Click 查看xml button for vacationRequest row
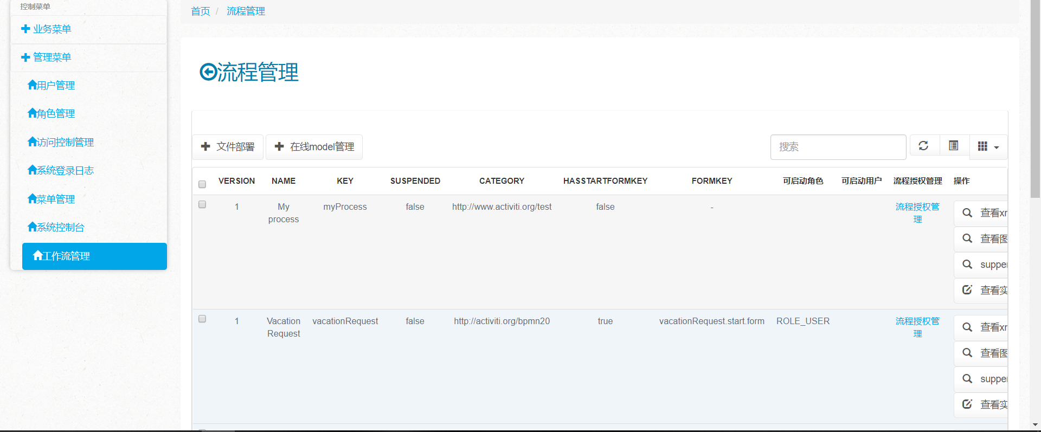The height and width of the screenshot is (432, 1041). coord(981,327)
